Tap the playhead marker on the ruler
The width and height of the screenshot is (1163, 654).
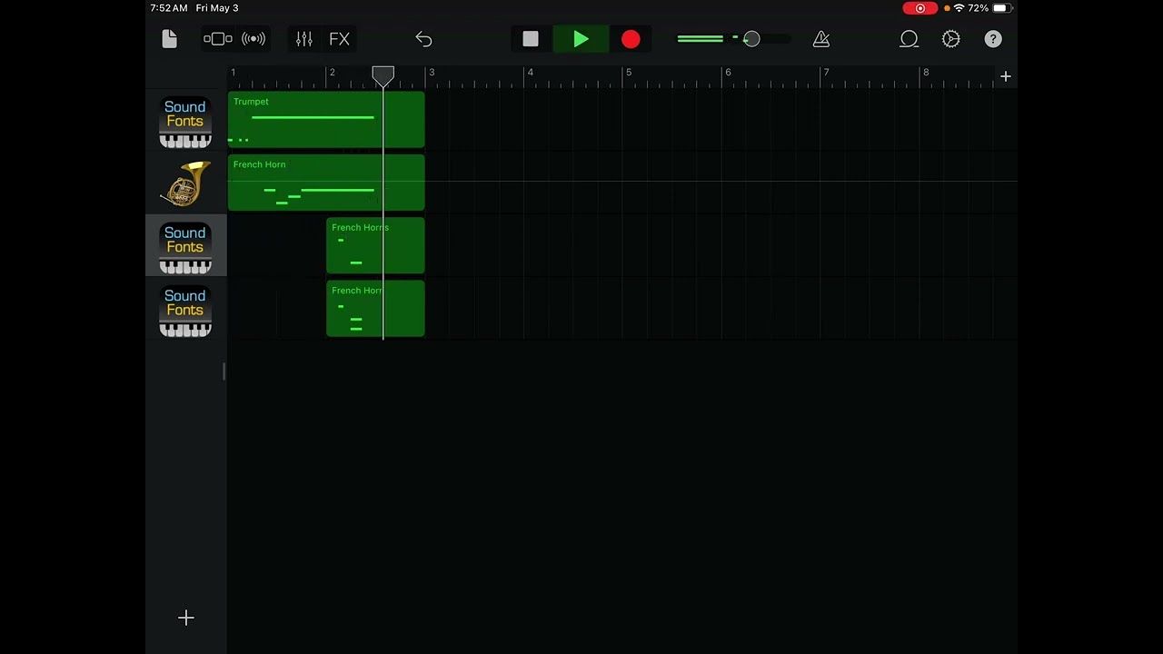[383, 76]
